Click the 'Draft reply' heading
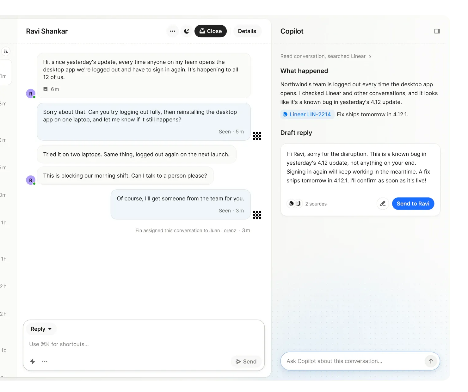 point(296,133)
